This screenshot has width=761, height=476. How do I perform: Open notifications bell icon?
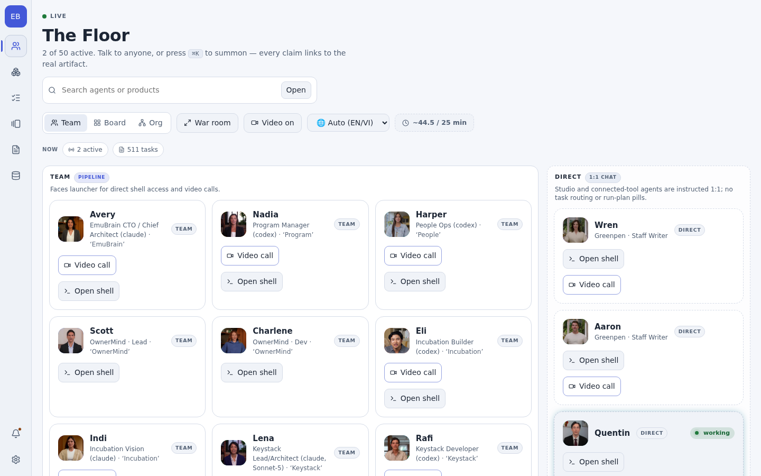coord(16,434)
